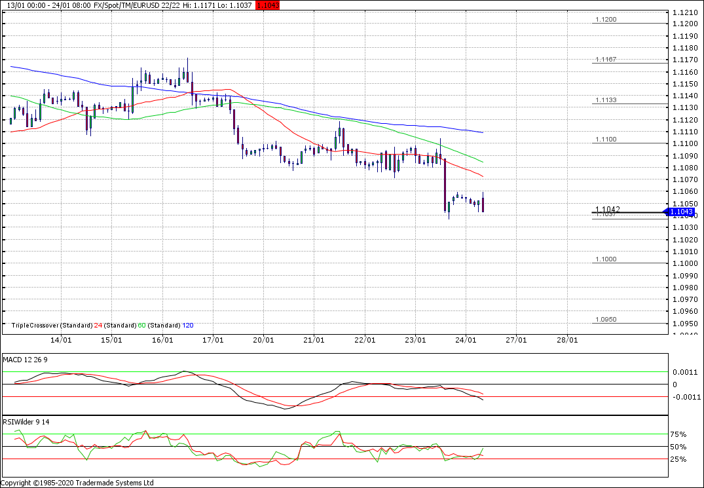The image size is (704, 488).
Task: Click the MACD 0.0011 scale value
Action: [x=685, y=372]
